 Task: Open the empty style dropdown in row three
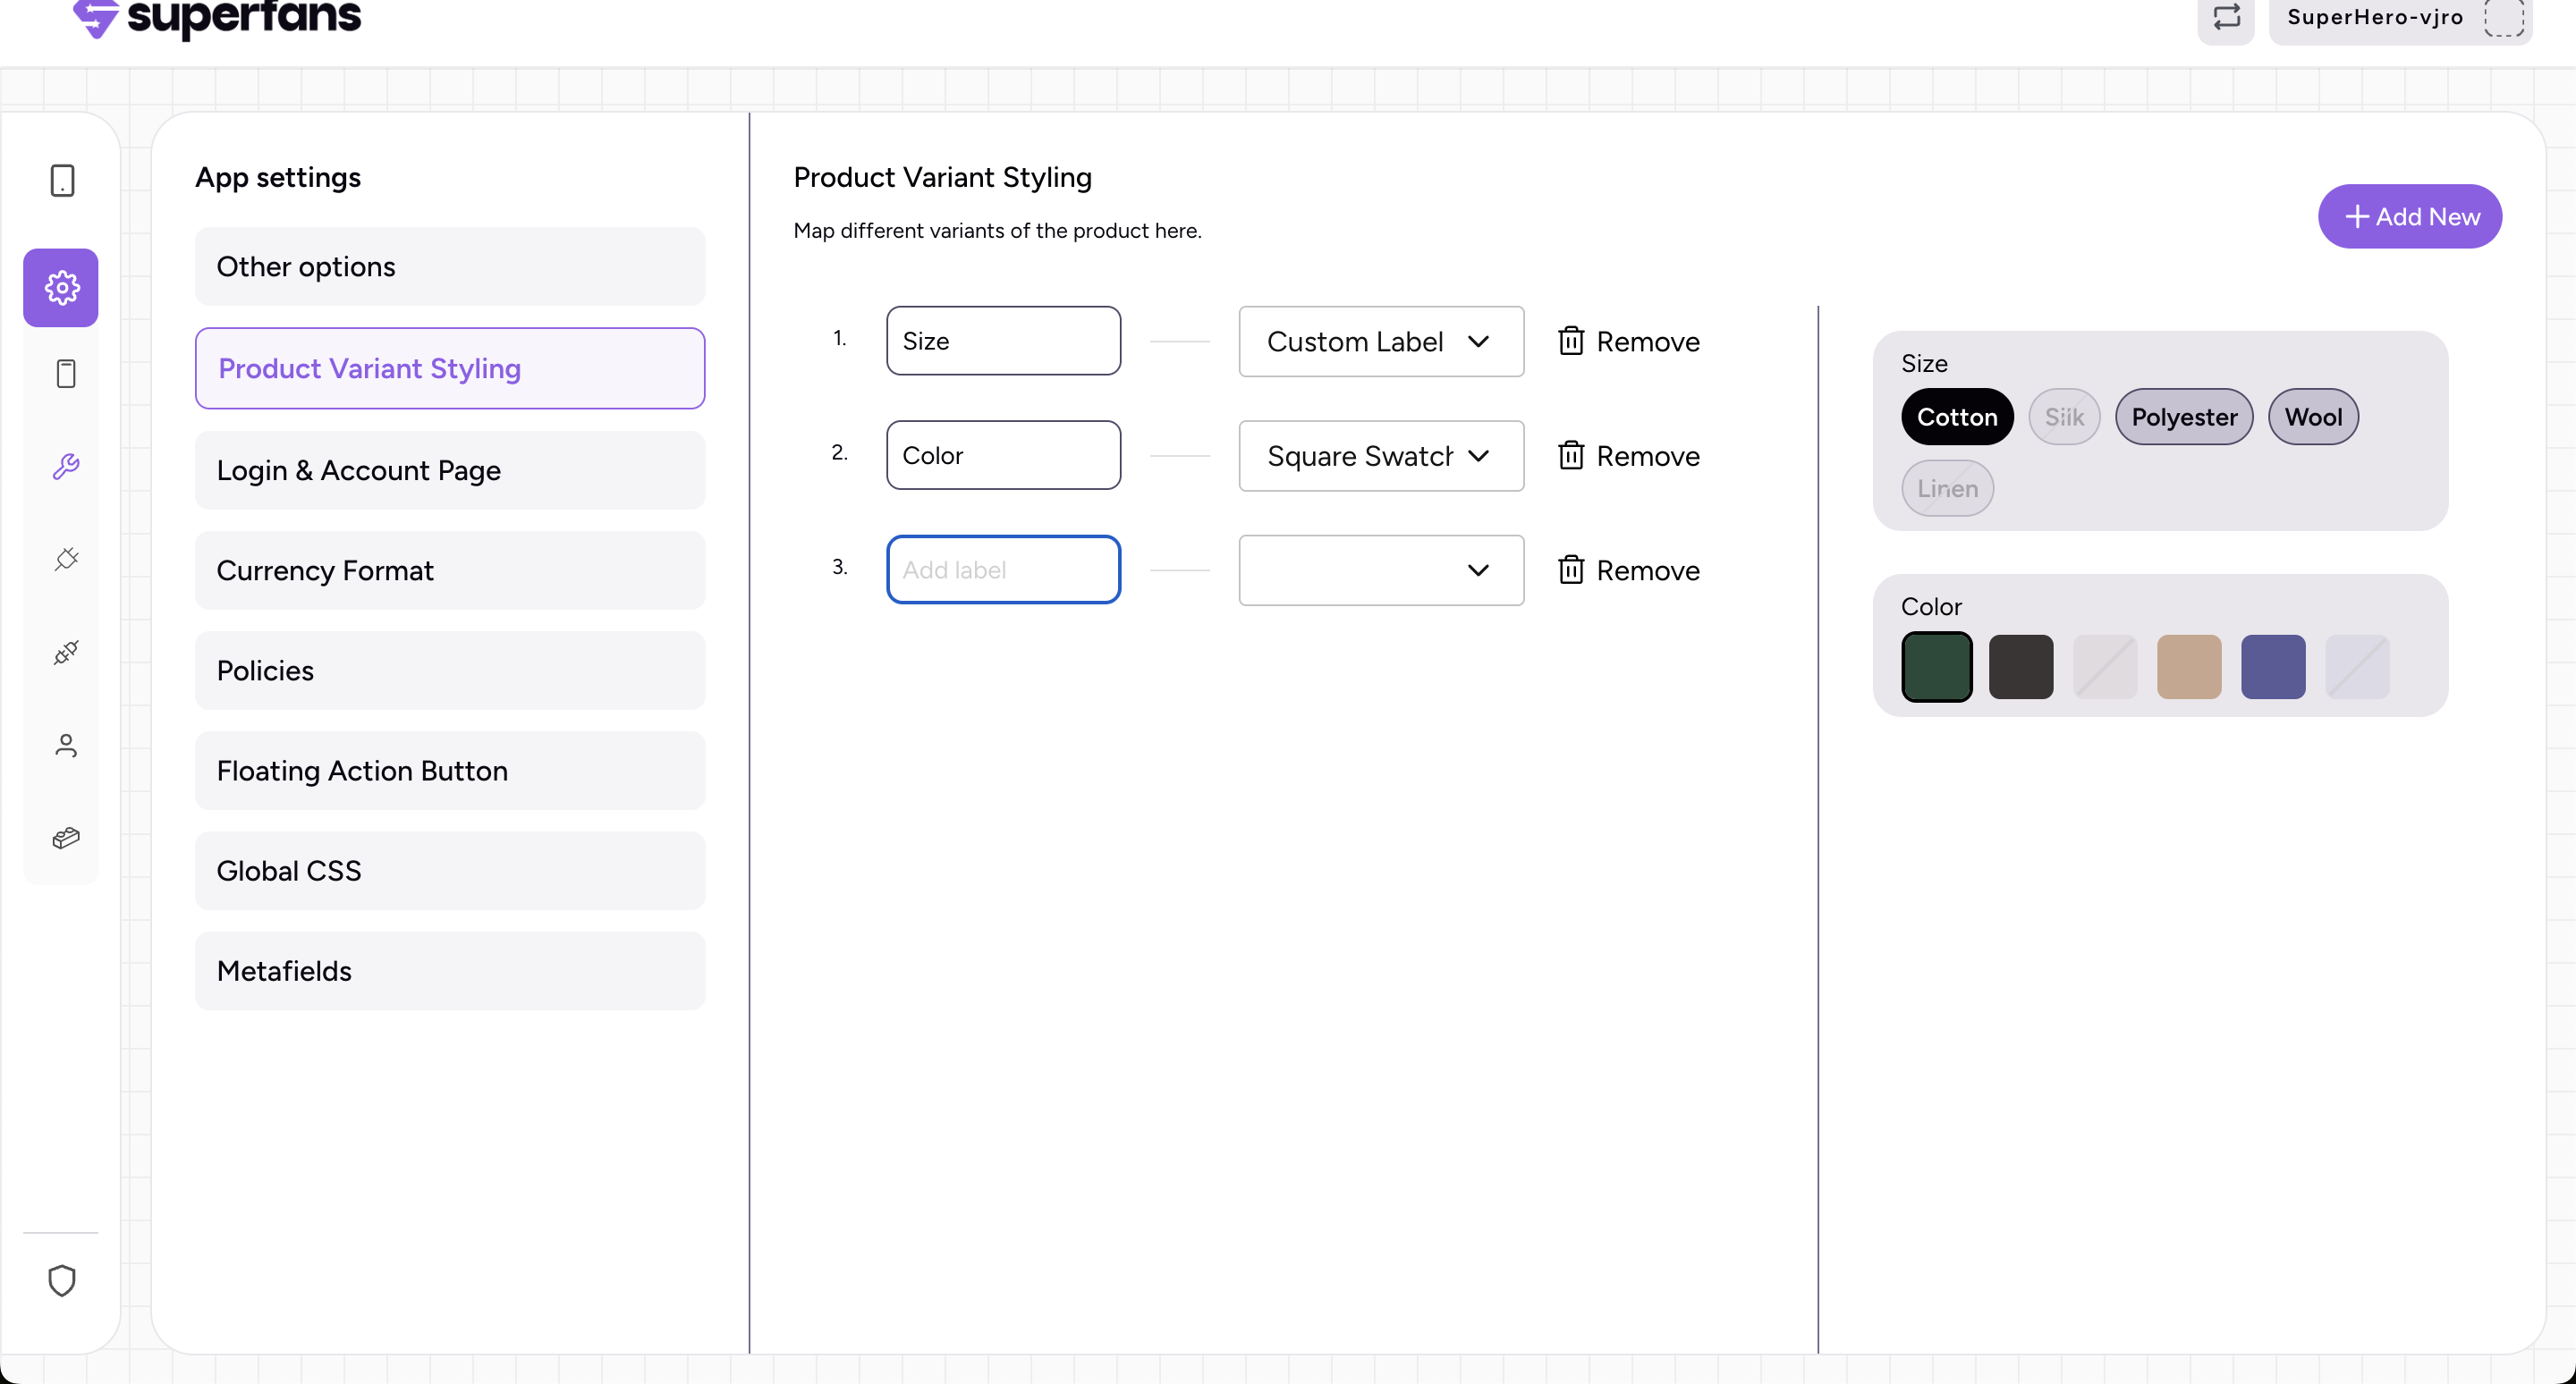[x=1380, y=570]
